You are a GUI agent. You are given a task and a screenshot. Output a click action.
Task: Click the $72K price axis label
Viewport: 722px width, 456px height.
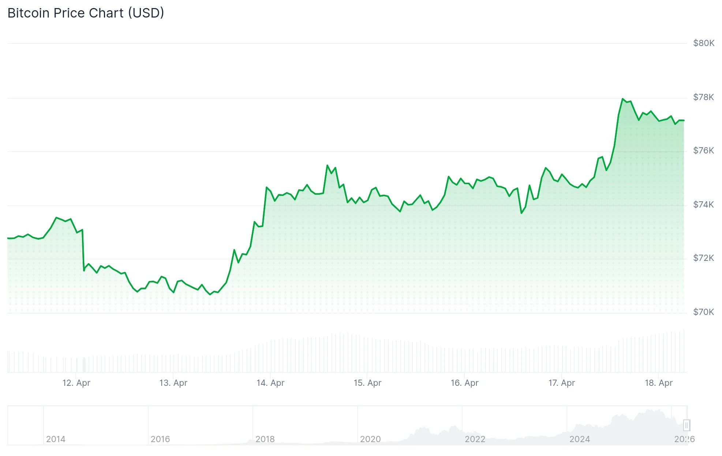coord(703,258)
